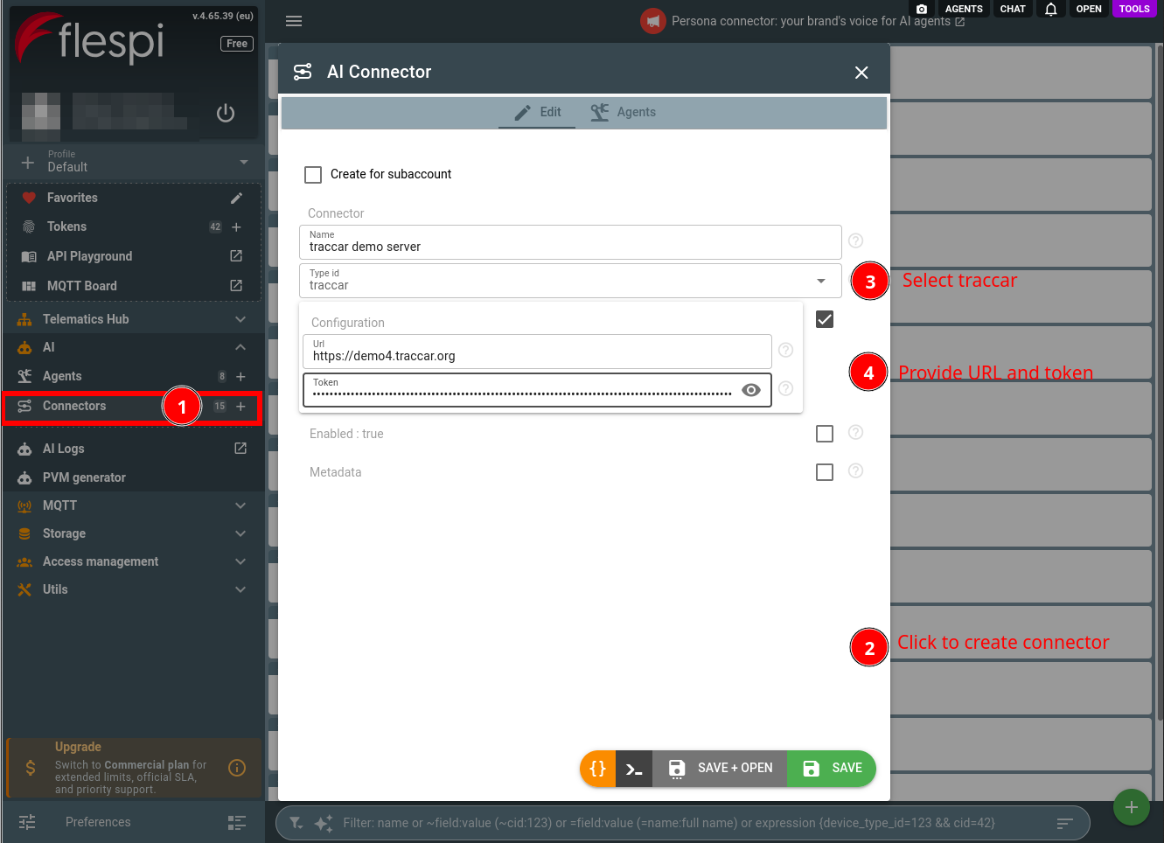Add a new agent with plus icon

click(240, 376)
